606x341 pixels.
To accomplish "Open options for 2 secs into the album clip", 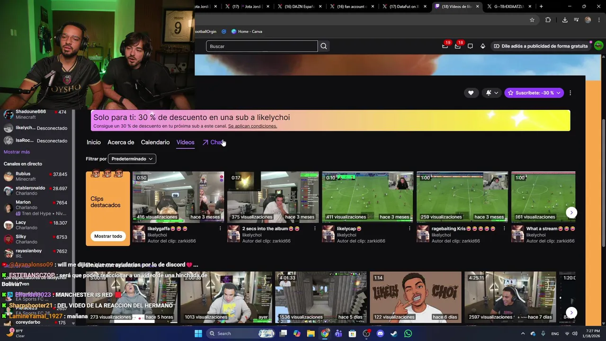I will point(315,228).
